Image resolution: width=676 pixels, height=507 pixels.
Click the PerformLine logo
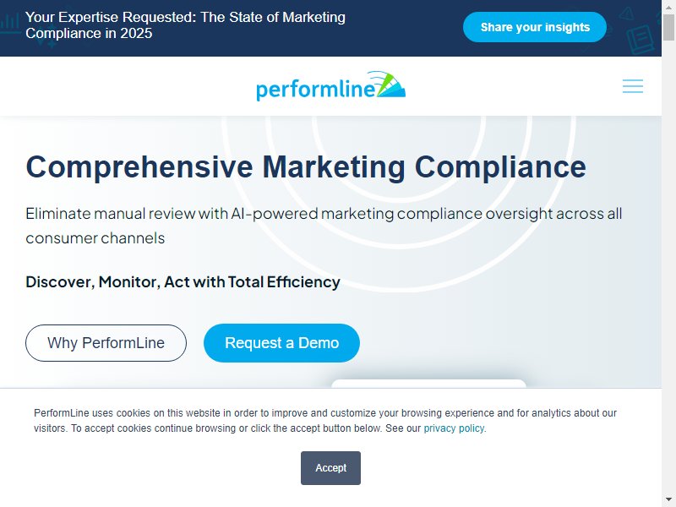coord(330,86)
